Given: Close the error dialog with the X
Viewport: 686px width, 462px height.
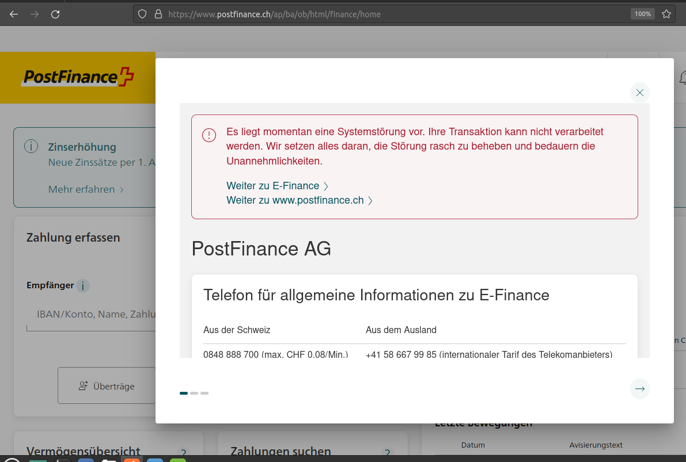Looking at the screenshot, I should [639, 93].
